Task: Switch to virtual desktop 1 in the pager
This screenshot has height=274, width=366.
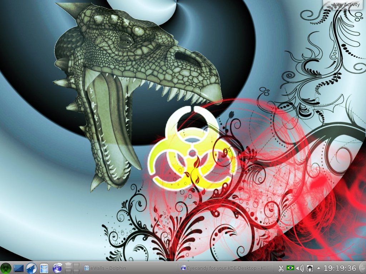Action: pyautogui.click(x=68, y=265)
